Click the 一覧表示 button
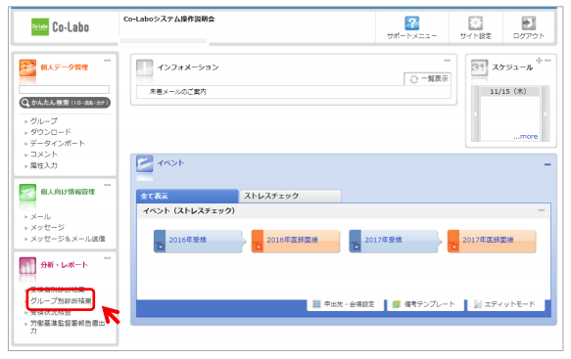 428,79
